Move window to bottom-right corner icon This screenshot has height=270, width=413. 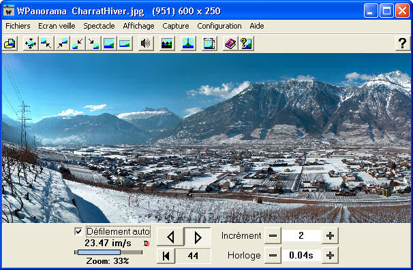pos(93,44)
